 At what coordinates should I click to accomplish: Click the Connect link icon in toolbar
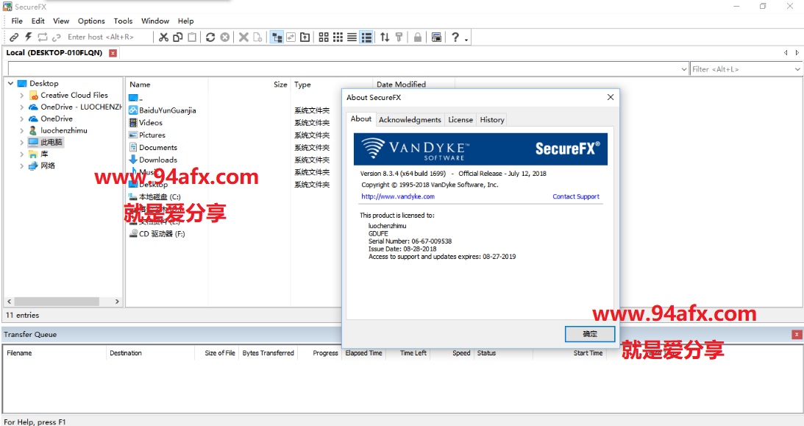tap(15, 37)
